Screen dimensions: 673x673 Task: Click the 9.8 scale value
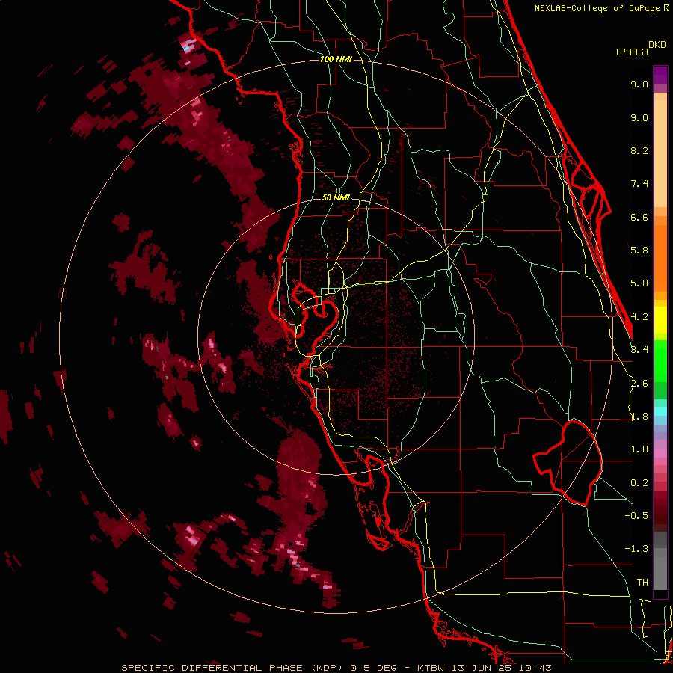point(639,84)
